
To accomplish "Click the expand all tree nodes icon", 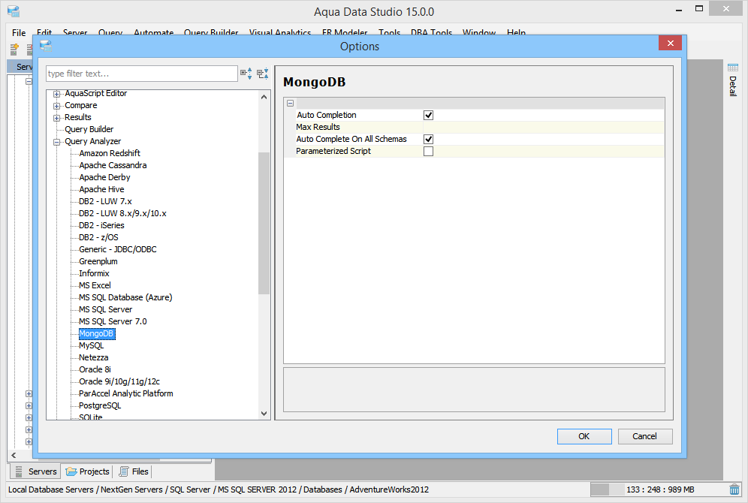I will point(246,74).
